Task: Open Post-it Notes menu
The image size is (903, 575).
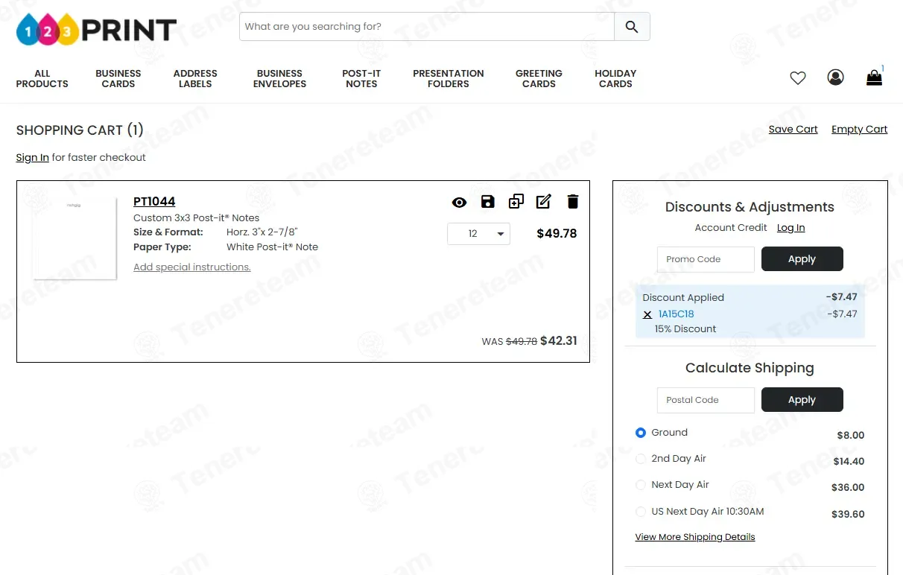Action: pyautogui.click(x=361, y=79)
